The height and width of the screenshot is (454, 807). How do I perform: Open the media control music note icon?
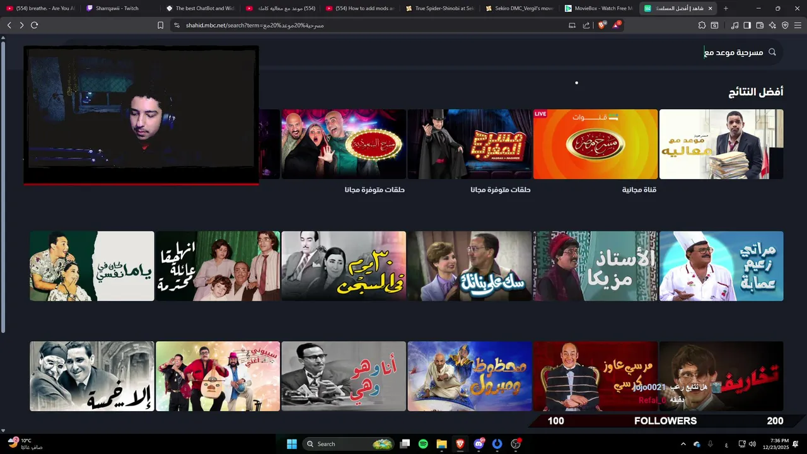[x=734, y=25]
